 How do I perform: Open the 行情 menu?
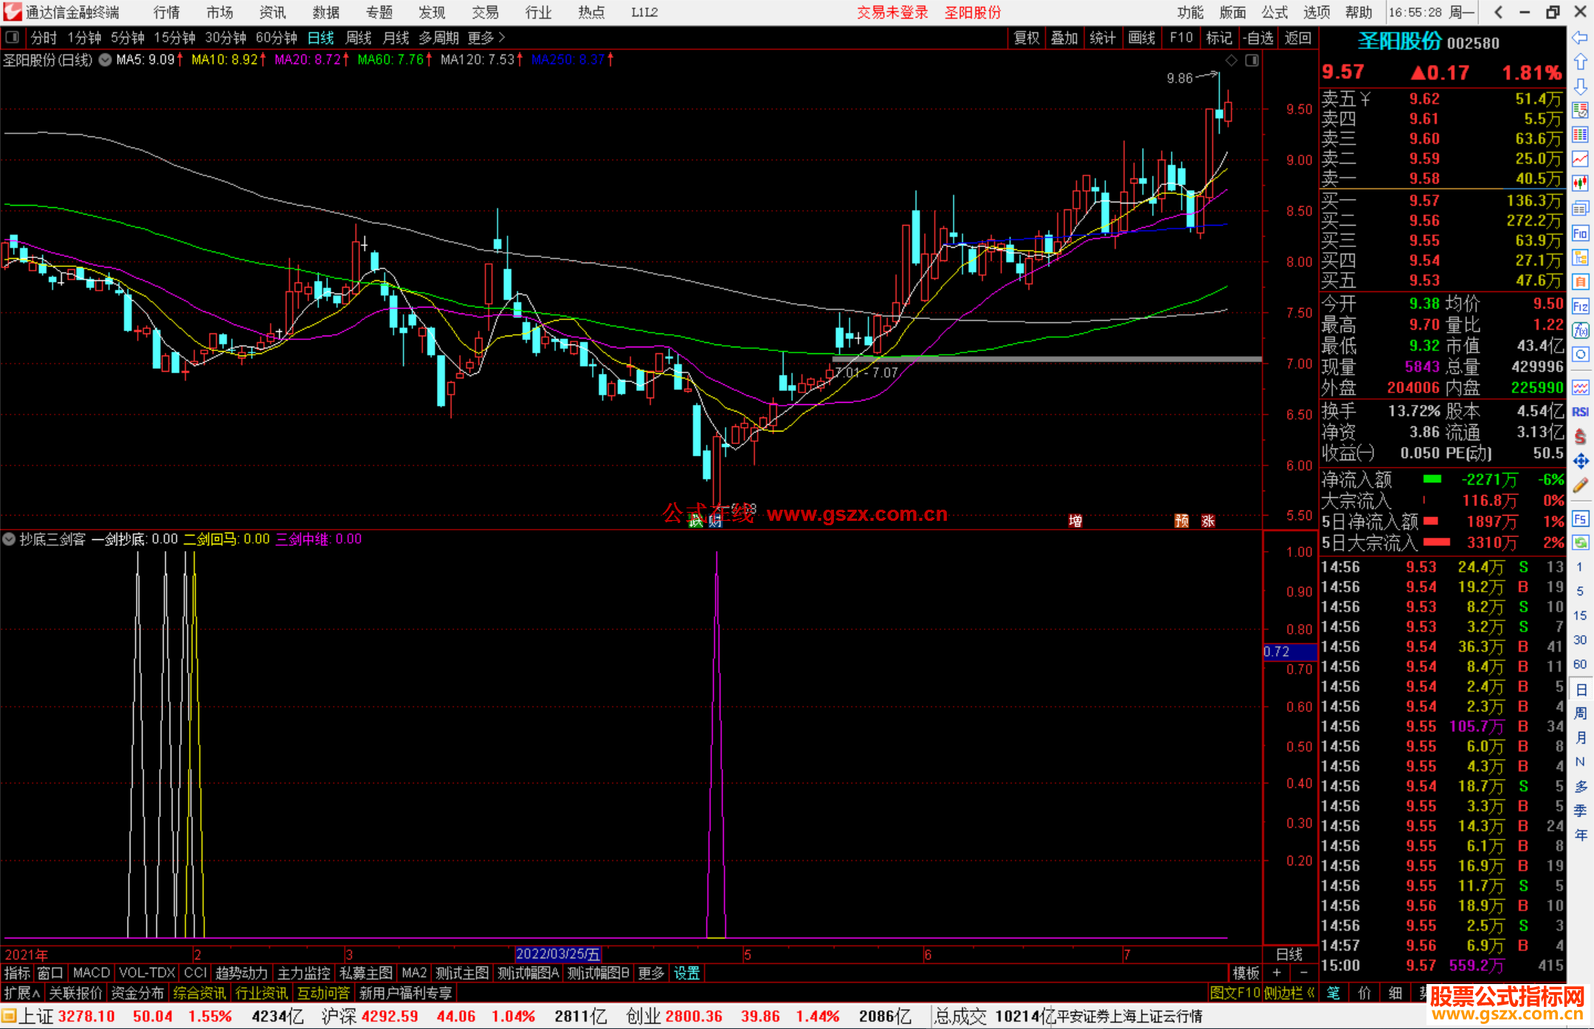click(x=167, y=13)
